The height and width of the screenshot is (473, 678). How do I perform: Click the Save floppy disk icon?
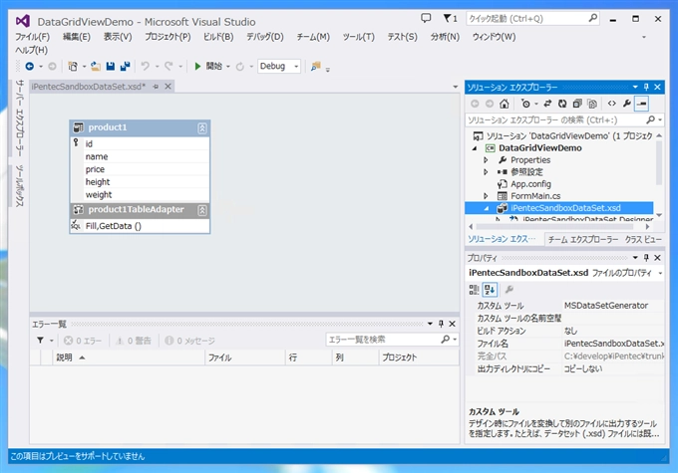click(111, 66)
